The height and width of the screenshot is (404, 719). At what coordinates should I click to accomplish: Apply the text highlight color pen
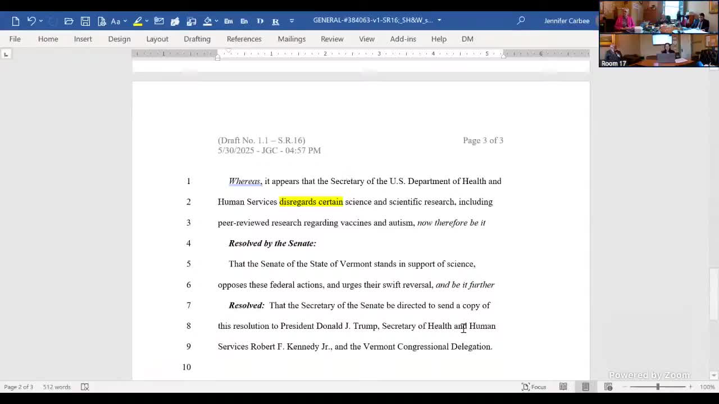click(138, 21)
